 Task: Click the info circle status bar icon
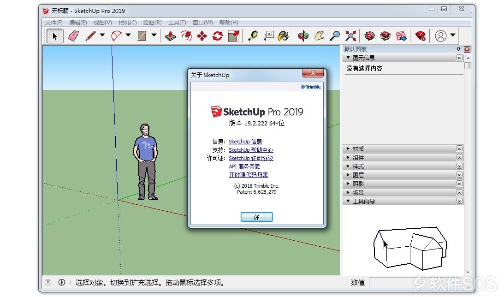pyautogui.click(x=62, y=282)
